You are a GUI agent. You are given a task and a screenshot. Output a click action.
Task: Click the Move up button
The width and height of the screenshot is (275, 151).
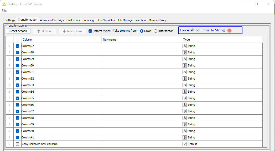tap(45, 31)
